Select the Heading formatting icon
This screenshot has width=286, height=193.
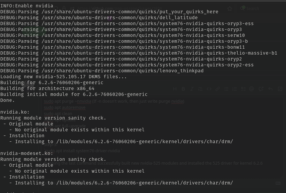(175, 89)
